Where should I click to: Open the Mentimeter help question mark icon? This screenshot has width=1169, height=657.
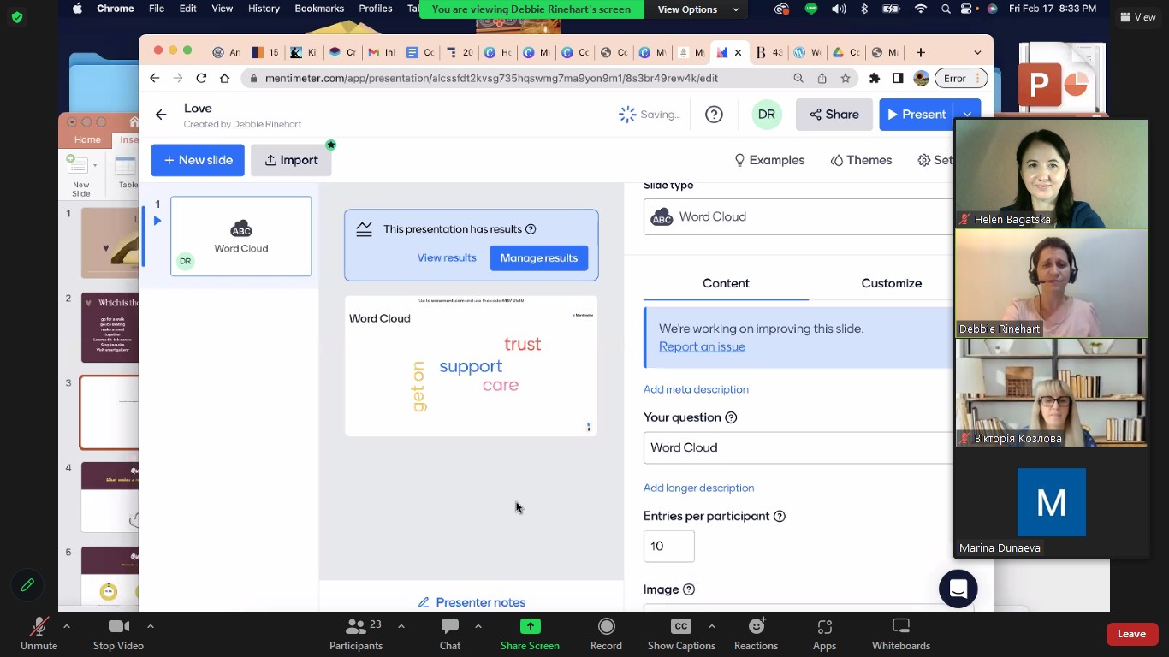pyautogui.click(x=714, y=115)
